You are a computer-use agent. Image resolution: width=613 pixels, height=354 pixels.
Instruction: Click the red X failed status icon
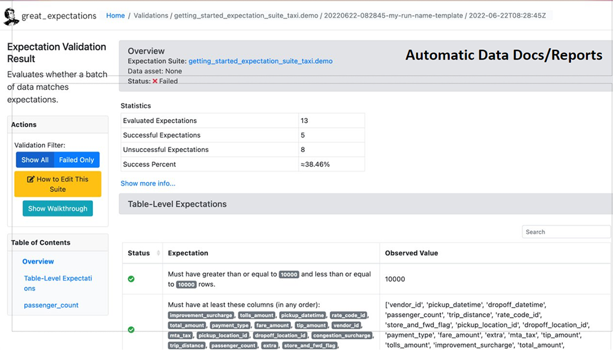[155, 81]
